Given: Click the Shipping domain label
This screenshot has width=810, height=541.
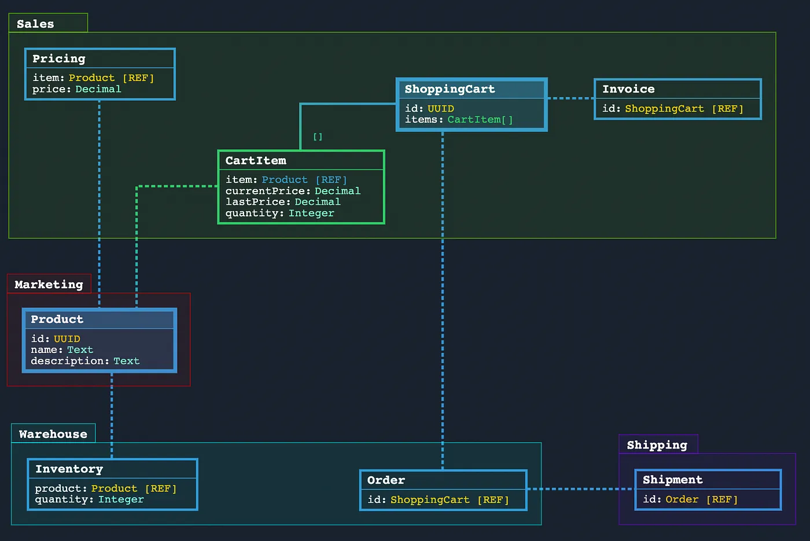Looking at the screenshot, I should (x=657, y=444).
